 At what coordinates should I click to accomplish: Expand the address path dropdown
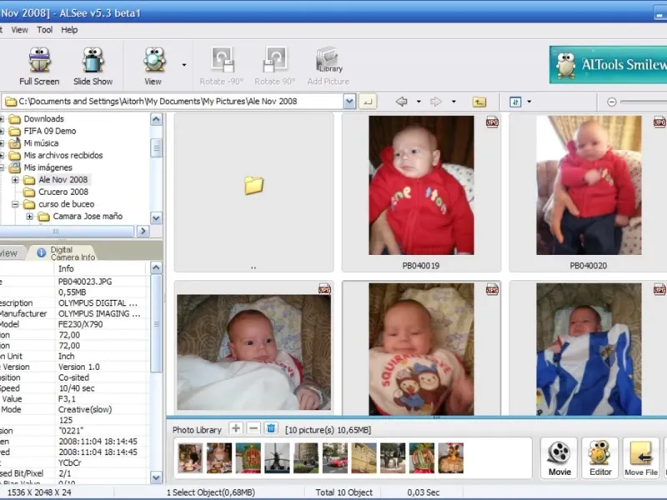349,101
